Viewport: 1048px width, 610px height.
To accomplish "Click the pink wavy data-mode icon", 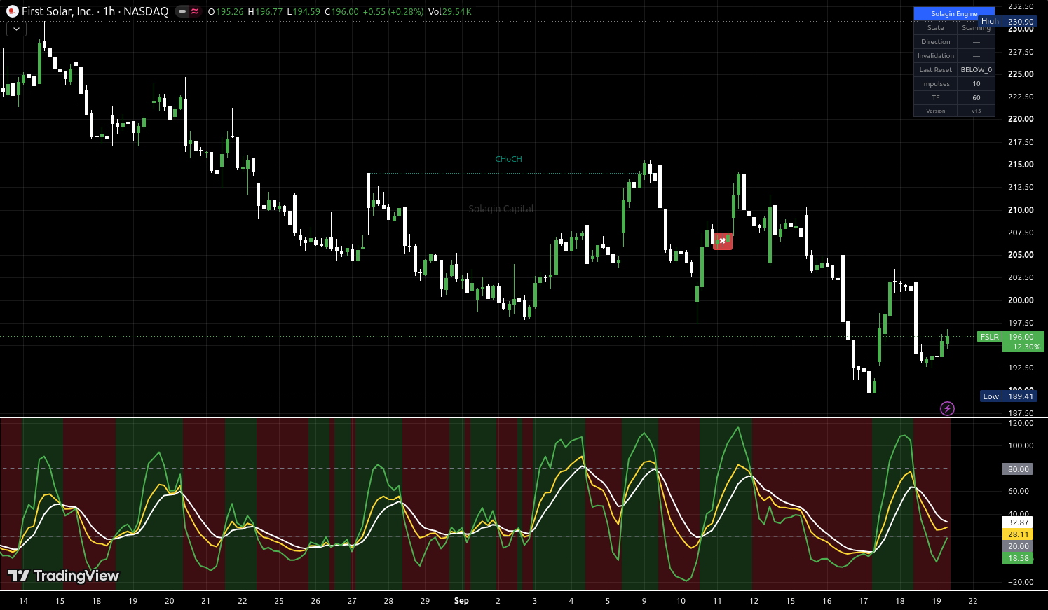I will click(x=194, y=11).
